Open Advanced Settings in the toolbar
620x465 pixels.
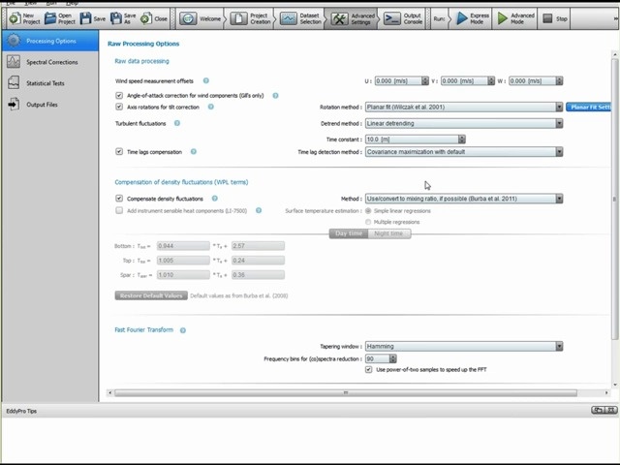(x=353, y=18)
